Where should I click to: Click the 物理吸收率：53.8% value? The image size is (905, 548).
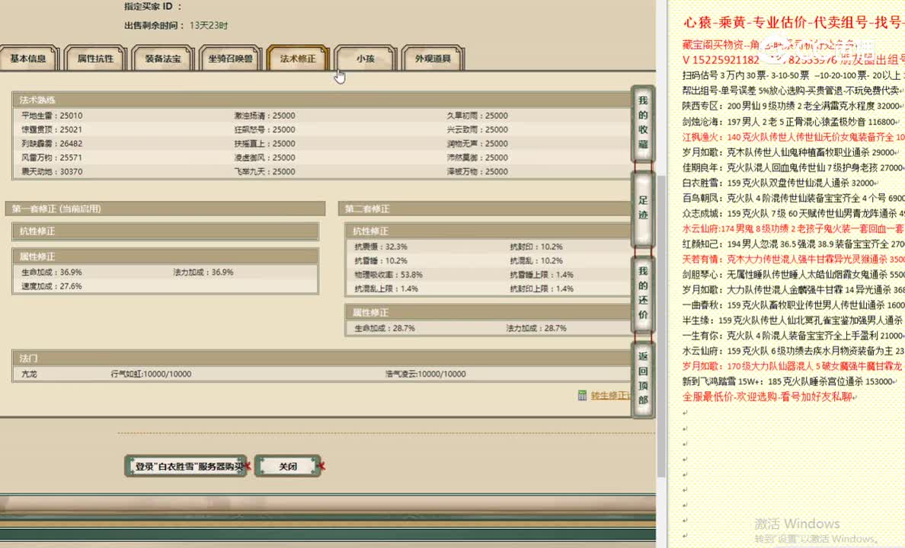[x=389, y=275]
